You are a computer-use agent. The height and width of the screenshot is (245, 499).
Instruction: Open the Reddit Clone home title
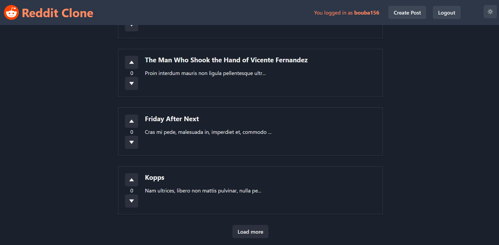point(57,13)
